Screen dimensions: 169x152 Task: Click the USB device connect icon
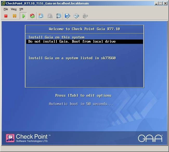coord(85,16)
